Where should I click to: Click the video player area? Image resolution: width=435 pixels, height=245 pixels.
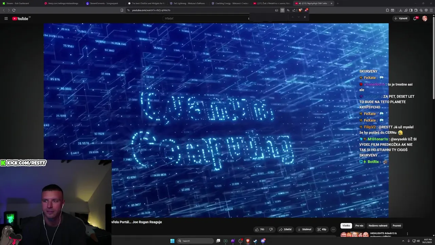click(x=216, y=120)
